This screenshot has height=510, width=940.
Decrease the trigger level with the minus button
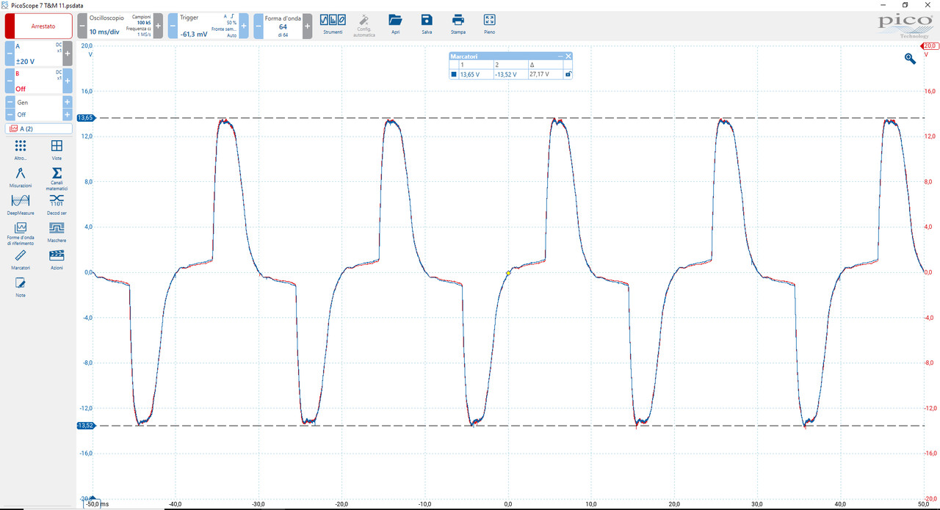tap(173, 26)
